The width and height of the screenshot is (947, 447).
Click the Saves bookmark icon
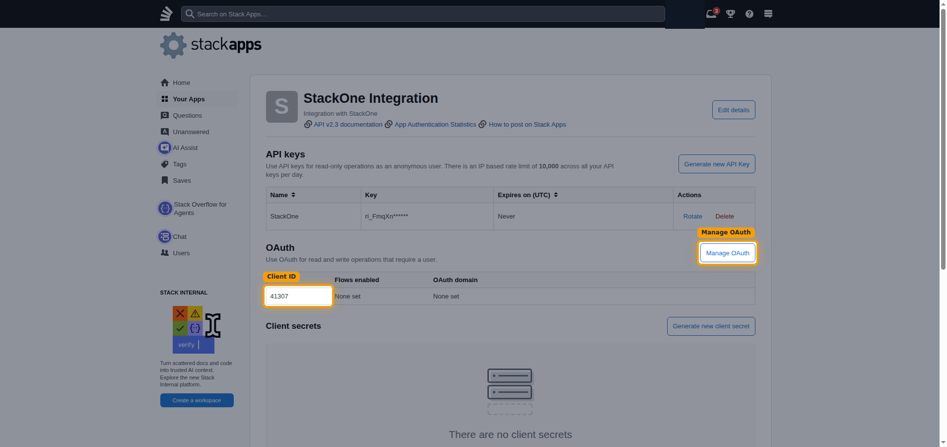point(165,180)
